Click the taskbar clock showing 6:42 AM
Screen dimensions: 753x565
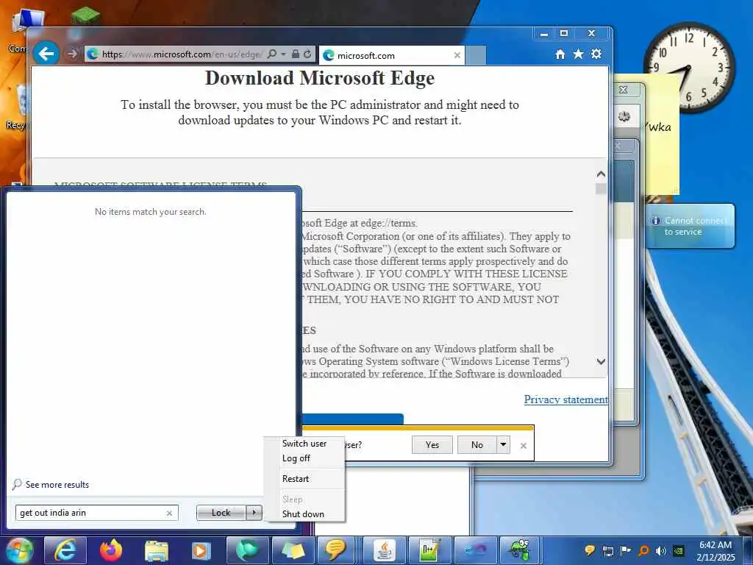click(x=715, y=551)
